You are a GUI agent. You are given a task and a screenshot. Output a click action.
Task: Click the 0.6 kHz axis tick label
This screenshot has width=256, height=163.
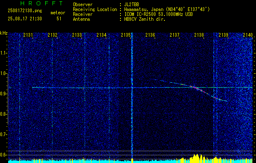pos(3,155)
